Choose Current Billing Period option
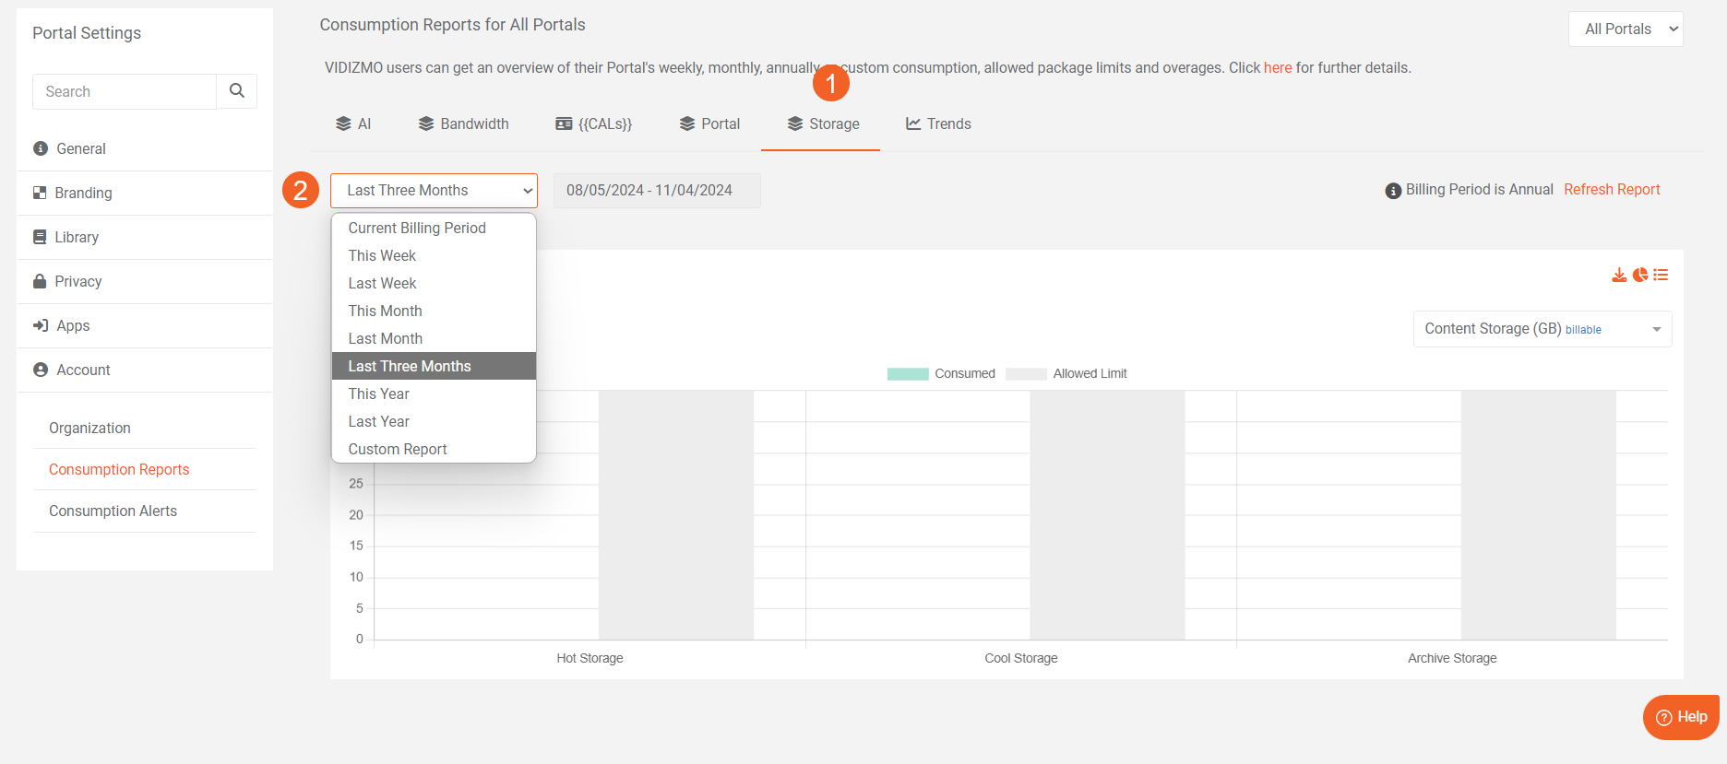Screen dimensions: 1727x764 click(417, 228)
